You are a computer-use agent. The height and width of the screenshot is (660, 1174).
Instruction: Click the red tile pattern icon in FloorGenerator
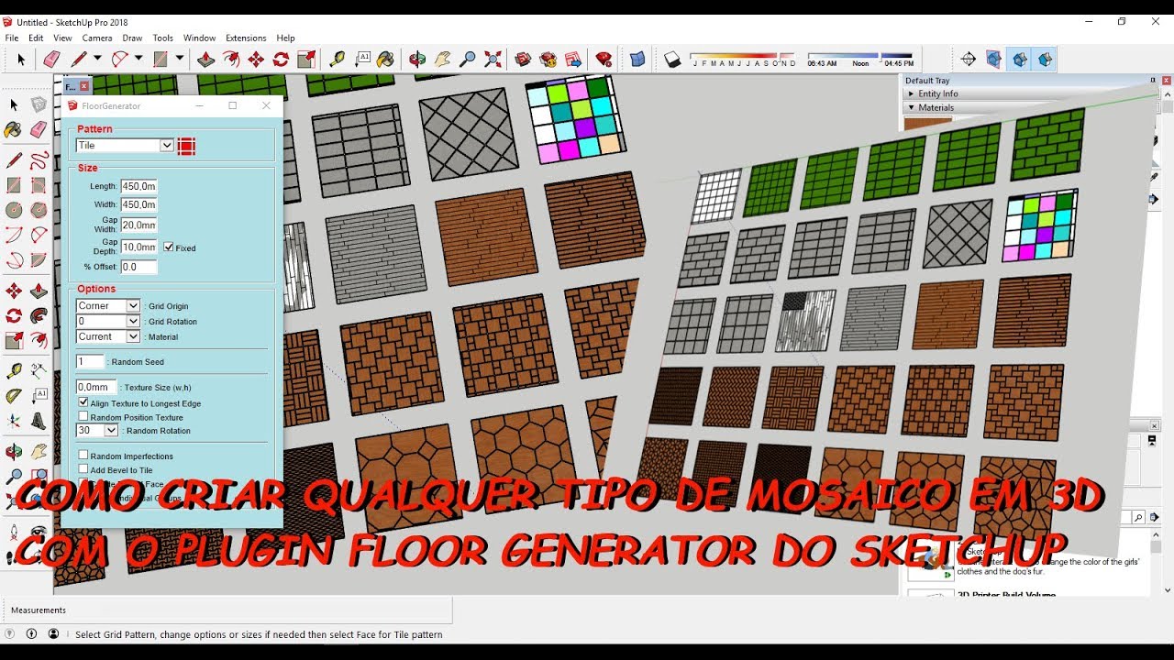[x=186, y=146]
